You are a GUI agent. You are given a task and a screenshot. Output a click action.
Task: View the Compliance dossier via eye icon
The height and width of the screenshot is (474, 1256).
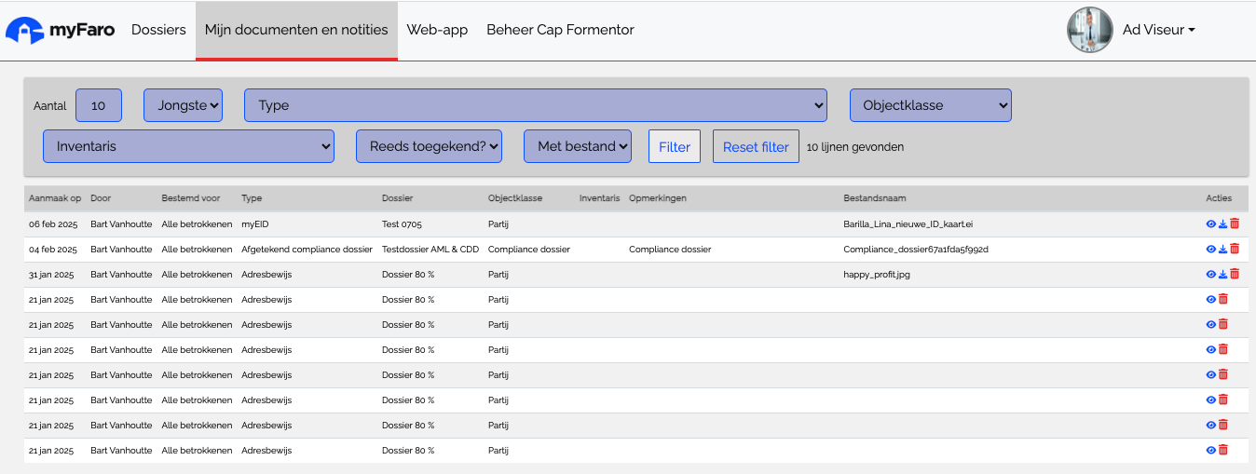1211,249
